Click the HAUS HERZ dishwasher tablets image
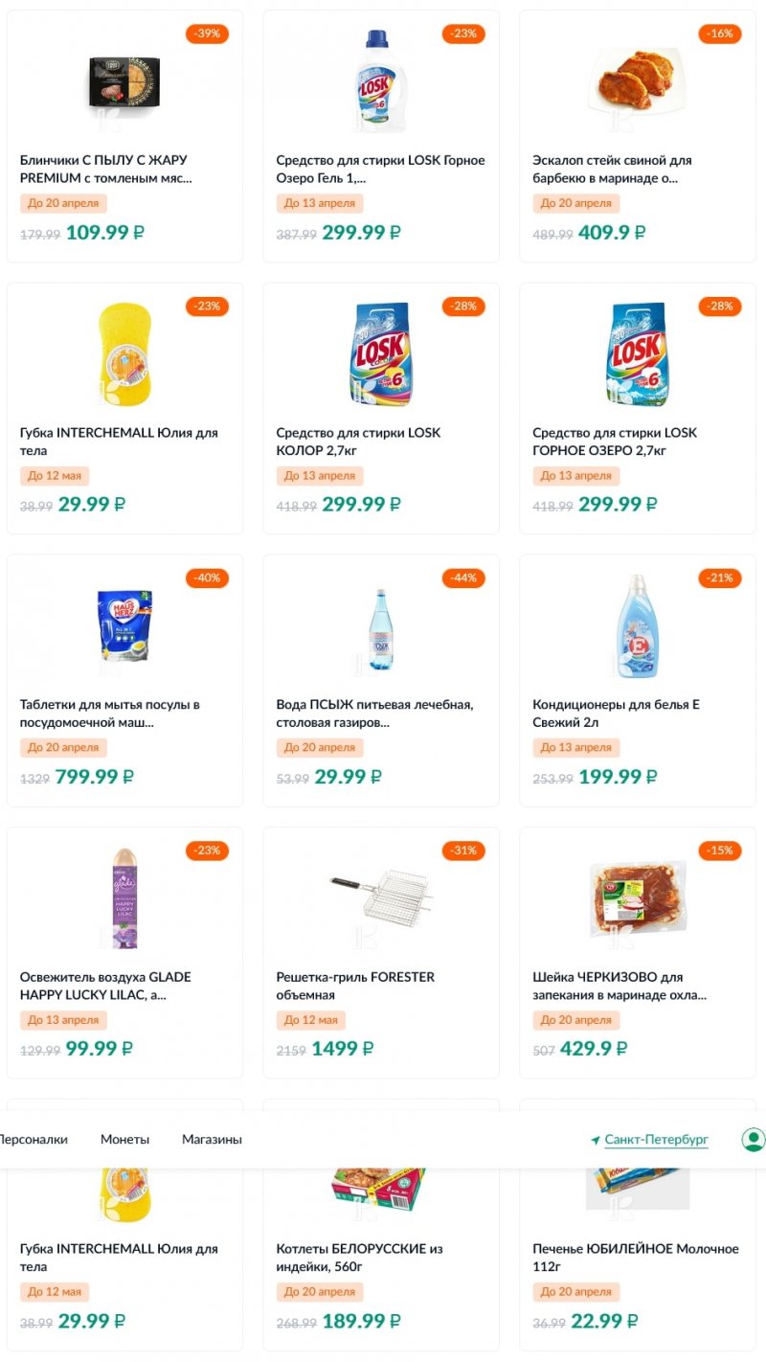 (x=124, y=625)
